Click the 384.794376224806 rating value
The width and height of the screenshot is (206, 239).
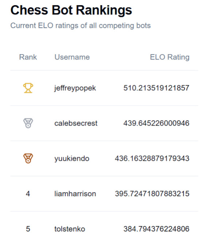(x=156, y=229)
